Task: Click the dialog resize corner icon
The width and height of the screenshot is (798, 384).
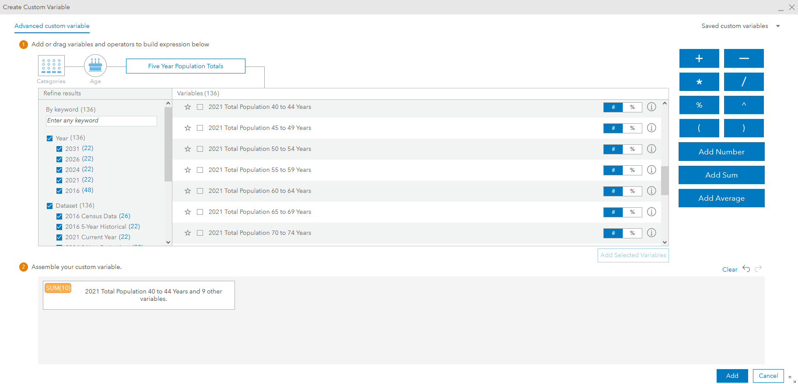Action: click(792, 379)
